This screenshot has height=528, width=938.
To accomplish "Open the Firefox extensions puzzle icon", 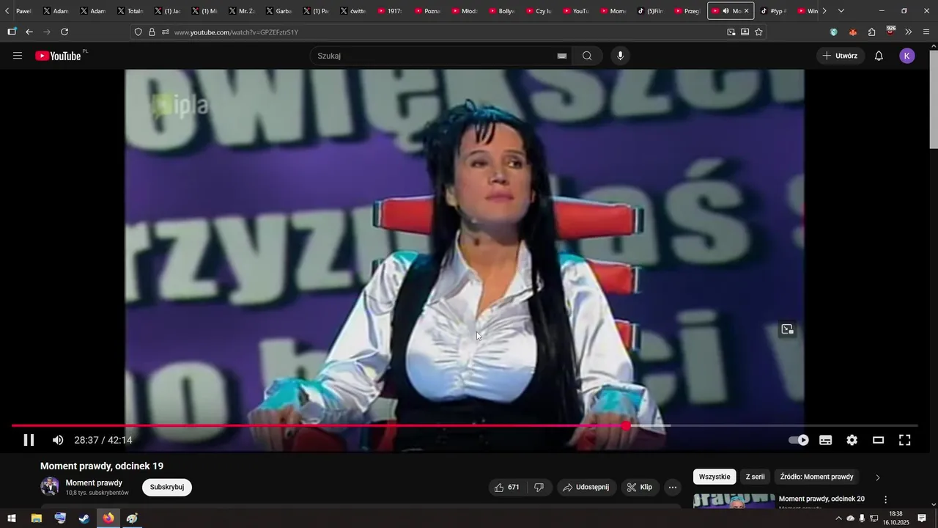I will coord(871,32).
